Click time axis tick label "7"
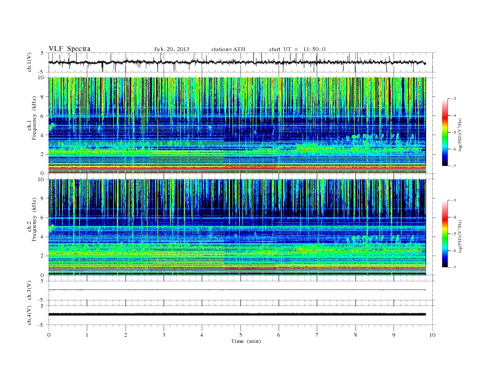 [x=317, y=335]
